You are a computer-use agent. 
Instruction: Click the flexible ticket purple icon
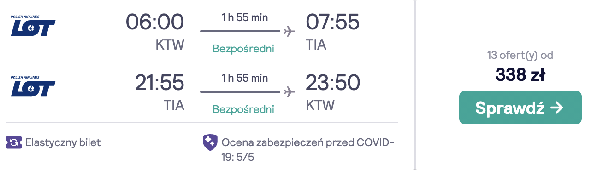[x=14, y=142]
